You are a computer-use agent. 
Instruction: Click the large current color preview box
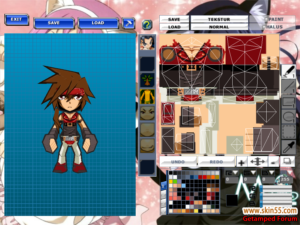tap(232, 200)
